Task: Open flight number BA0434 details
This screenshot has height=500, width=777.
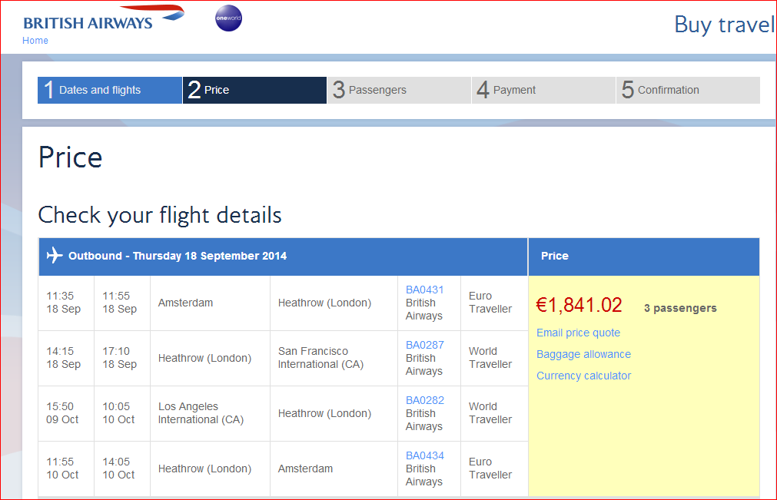Action: click(425, 455)
